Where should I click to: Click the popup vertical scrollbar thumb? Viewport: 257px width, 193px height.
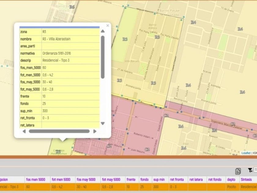click(x=103, y=57)
